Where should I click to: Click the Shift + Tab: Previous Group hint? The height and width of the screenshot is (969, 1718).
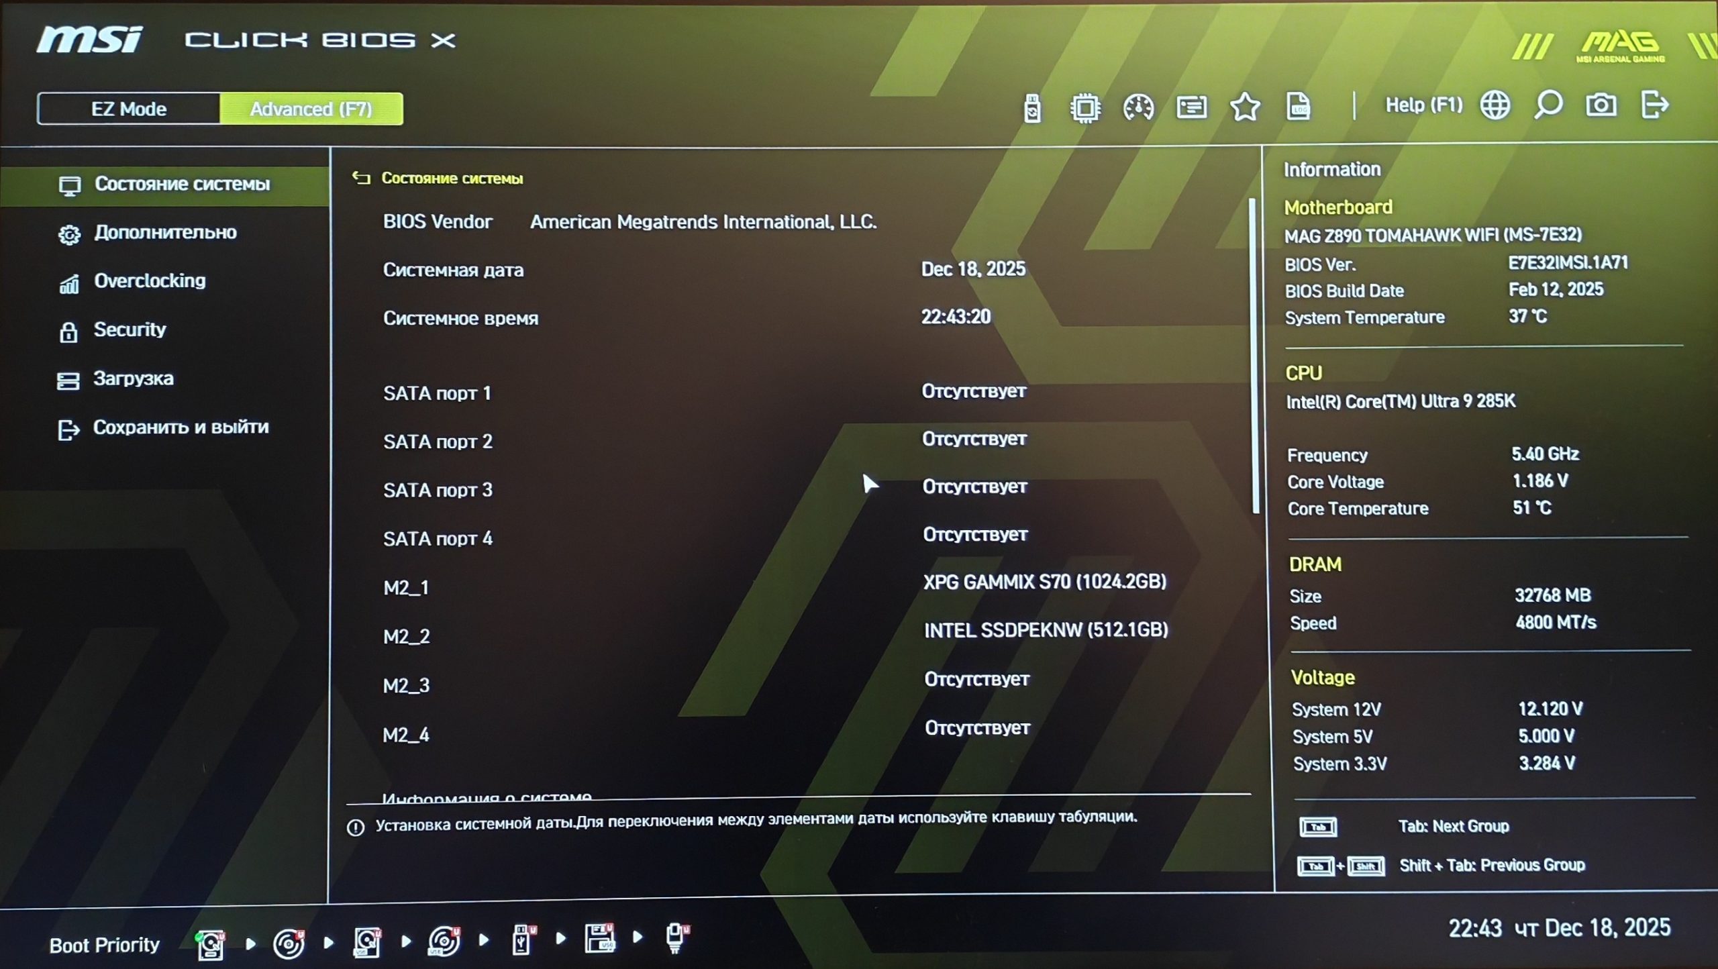click(1493, 865)
